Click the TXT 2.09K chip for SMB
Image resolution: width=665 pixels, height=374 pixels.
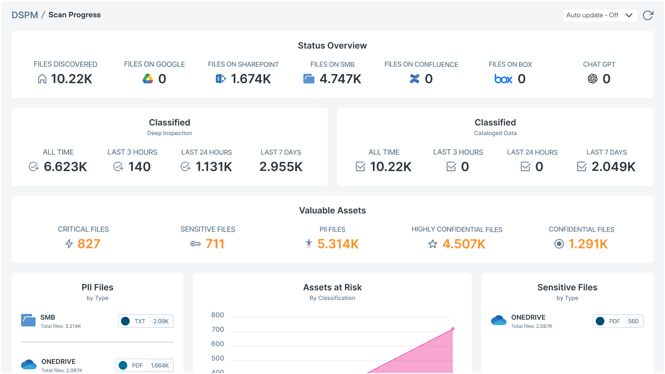146,321
